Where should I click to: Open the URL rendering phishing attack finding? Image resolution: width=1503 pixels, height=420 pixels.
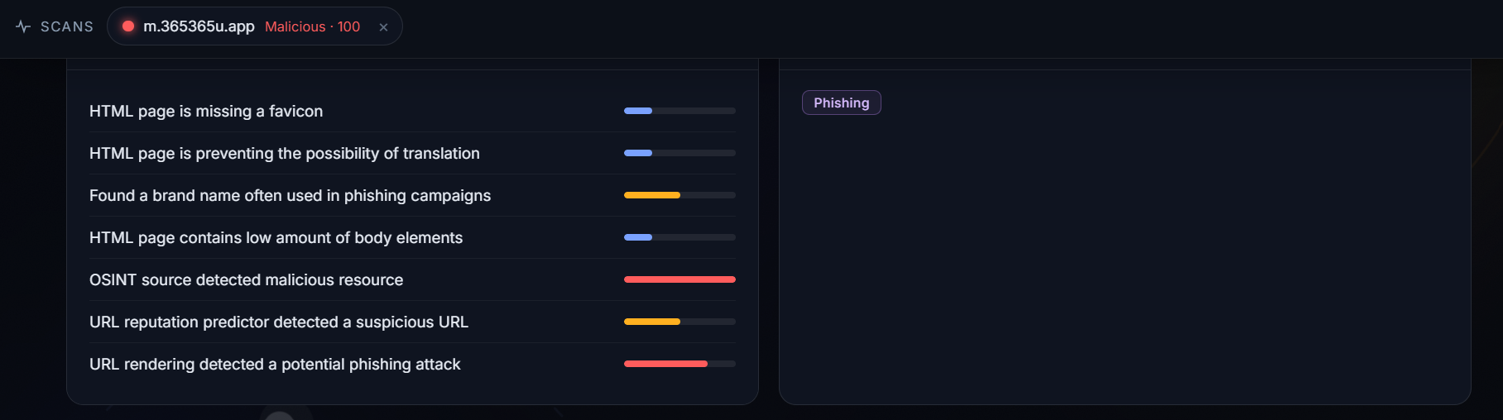(412, 364)
